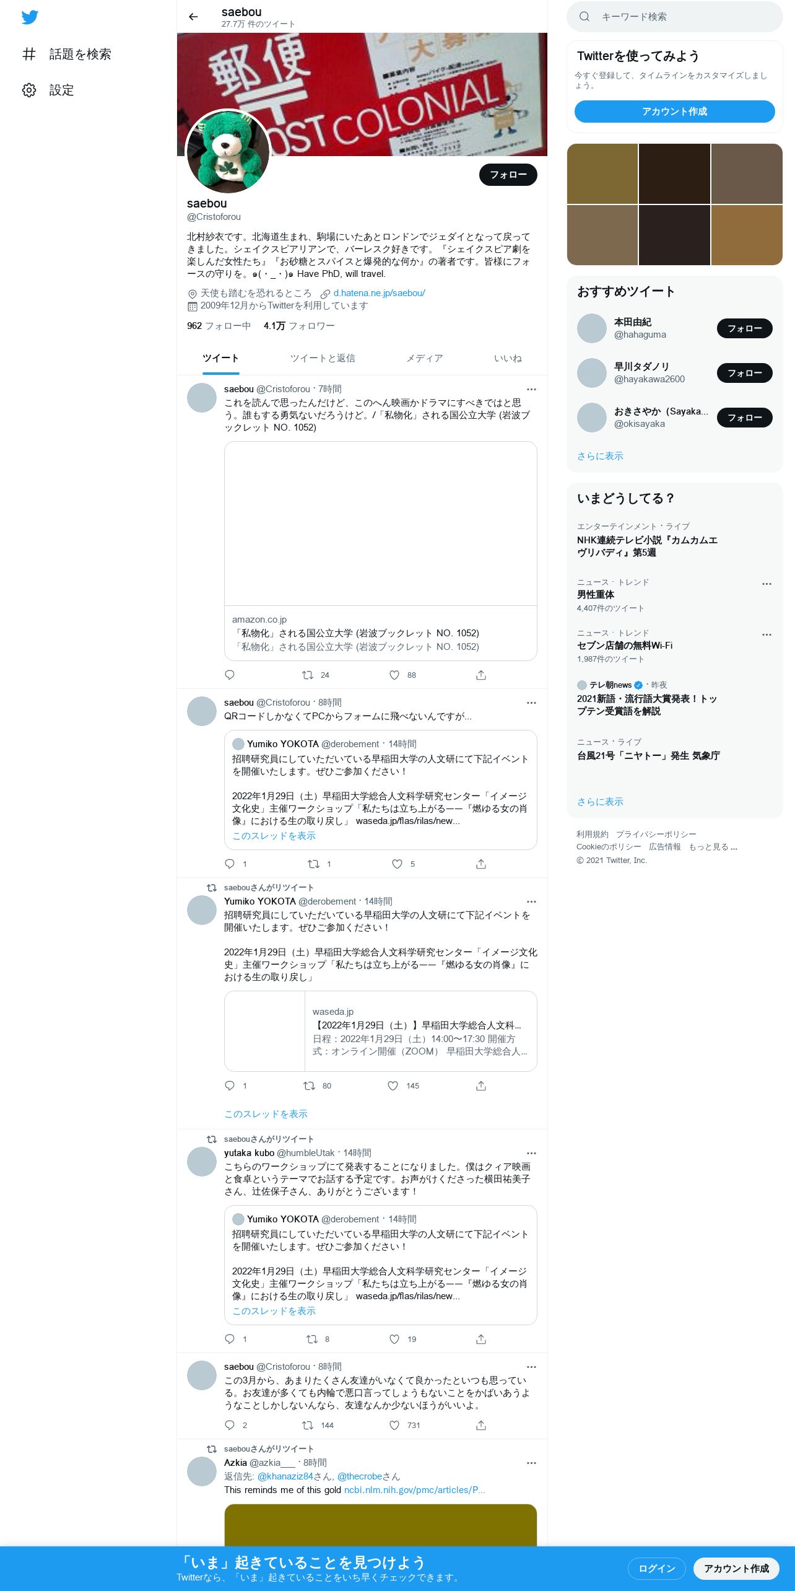Image resolution: width=795 pixels, height=1591 pixels.
Task: Open more options on この3月から tweet
Action: (x=531, y=1367)
